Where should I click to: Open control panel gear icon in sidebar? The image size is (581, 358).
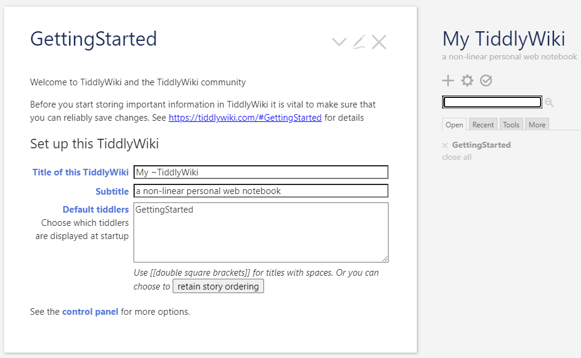[x=467, y=80]
